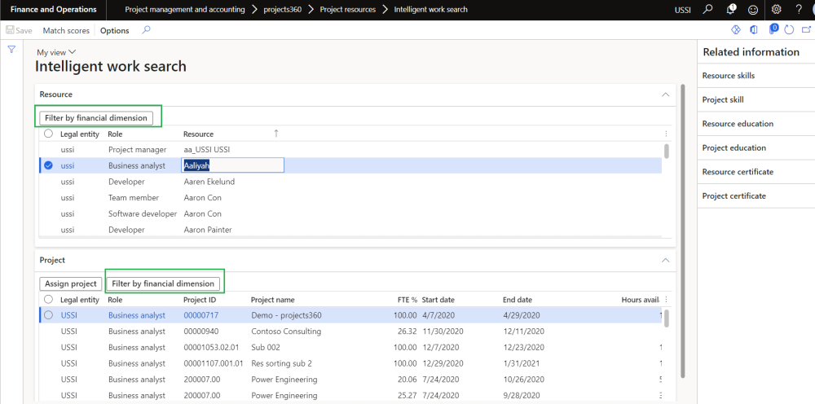
Task: Click the Resource name input field Aaliyah
Action: (232, 165)
